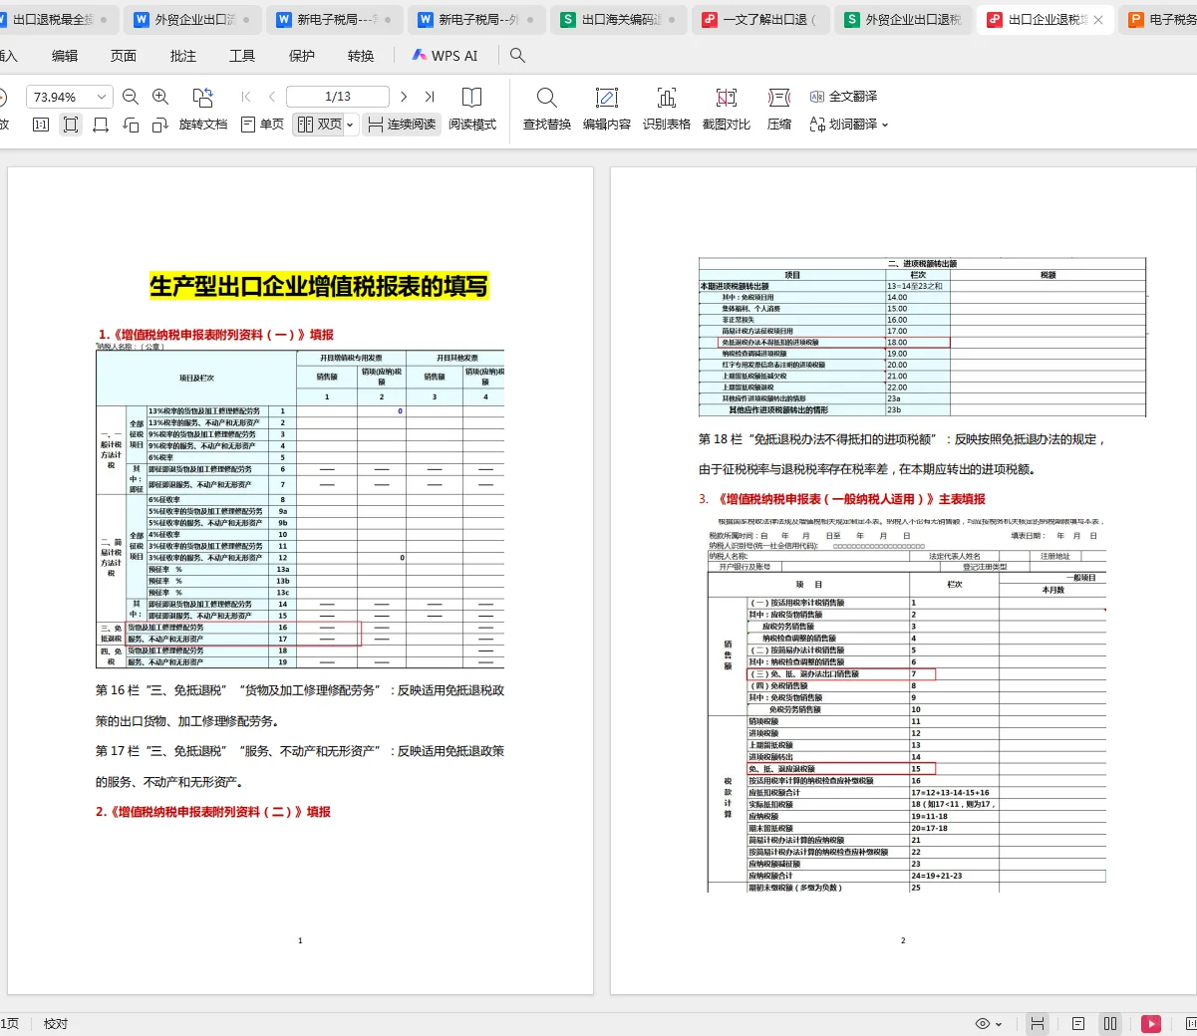
Task: Start 全文翻译 full-document translation
Action: (x=852, y=97)
